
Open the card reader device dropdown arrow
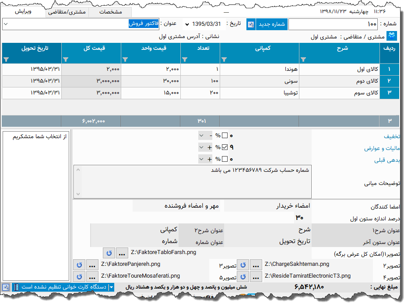click(x=111, y=287)
